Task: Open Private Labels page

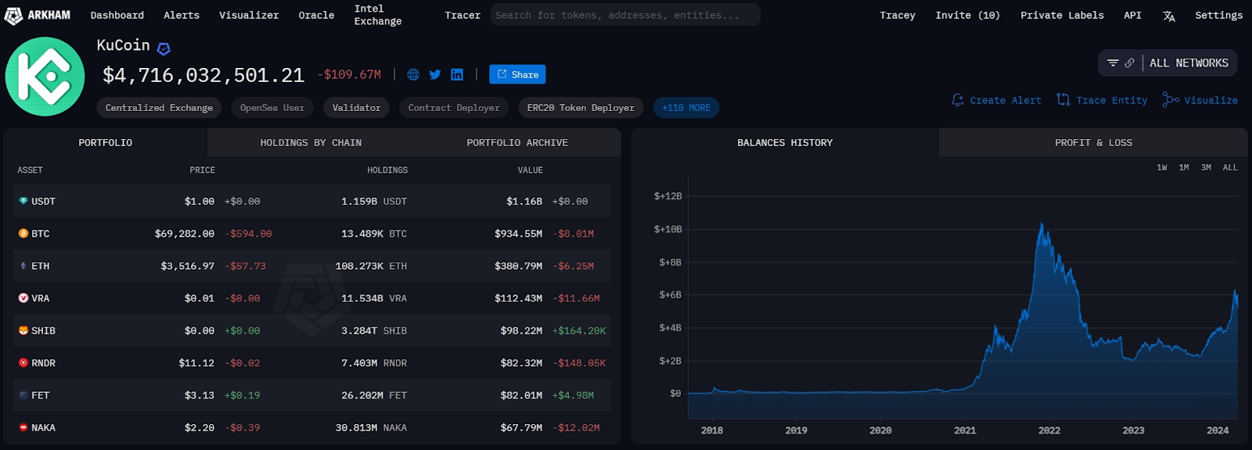Action: pyautogui.click(x=1062, y=15)
